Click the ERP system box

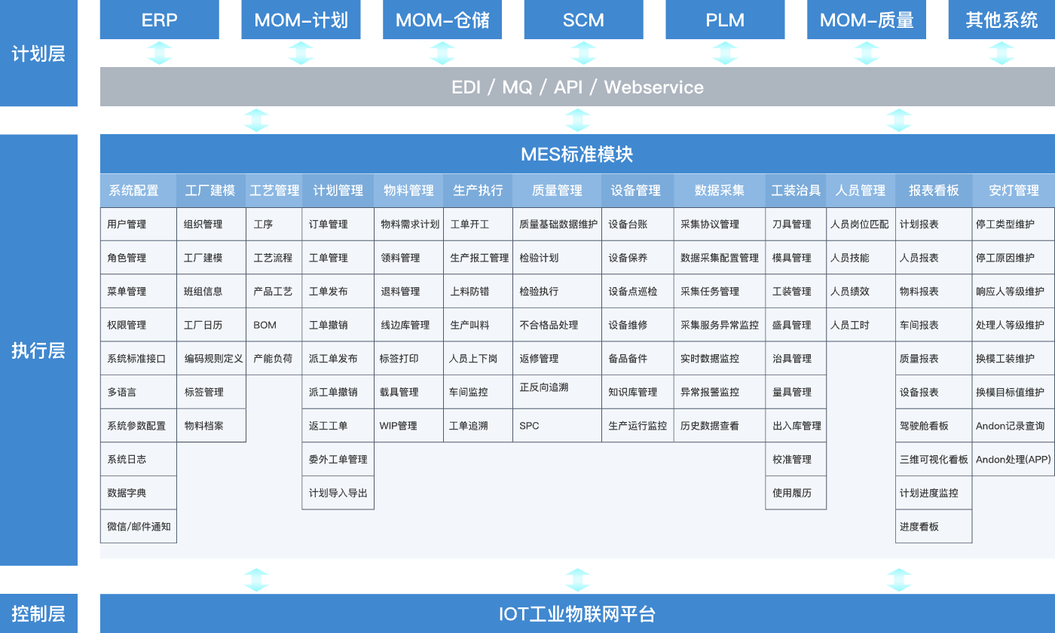[159, 20]
